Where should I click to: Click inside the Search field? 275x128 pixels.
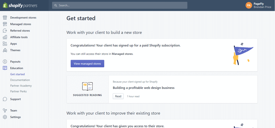120,5
